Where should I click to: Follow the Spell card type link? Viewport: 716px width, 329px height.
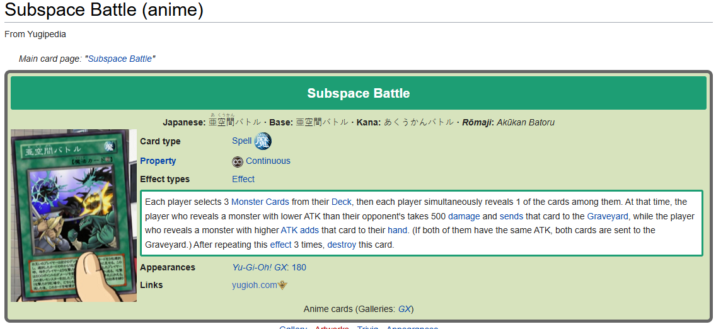pyautogui.click(x=241, y=141)
